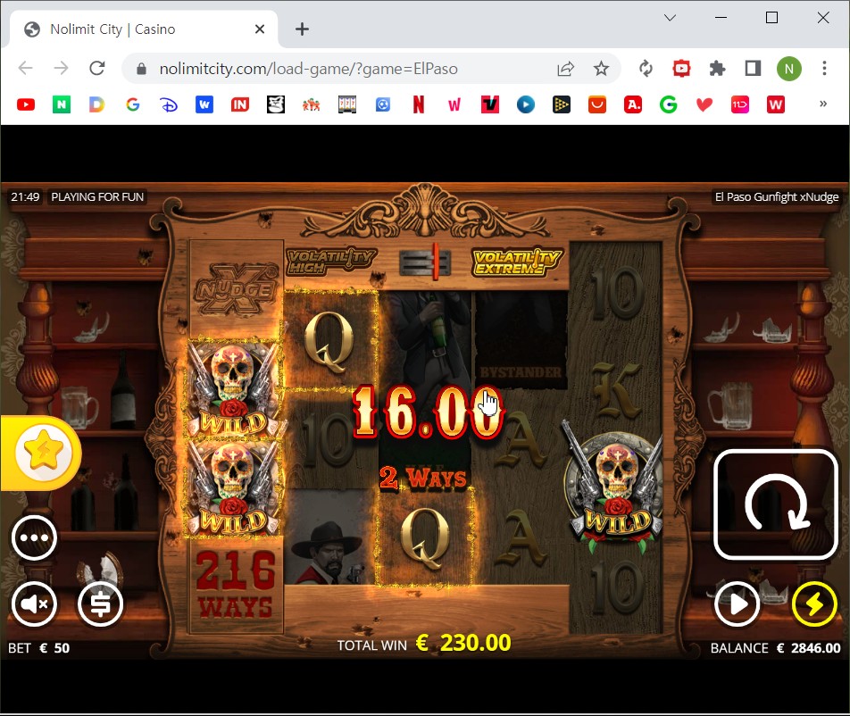Screen dimensions: 850x716
Task: Go back to the previous page
Action: 26,68
